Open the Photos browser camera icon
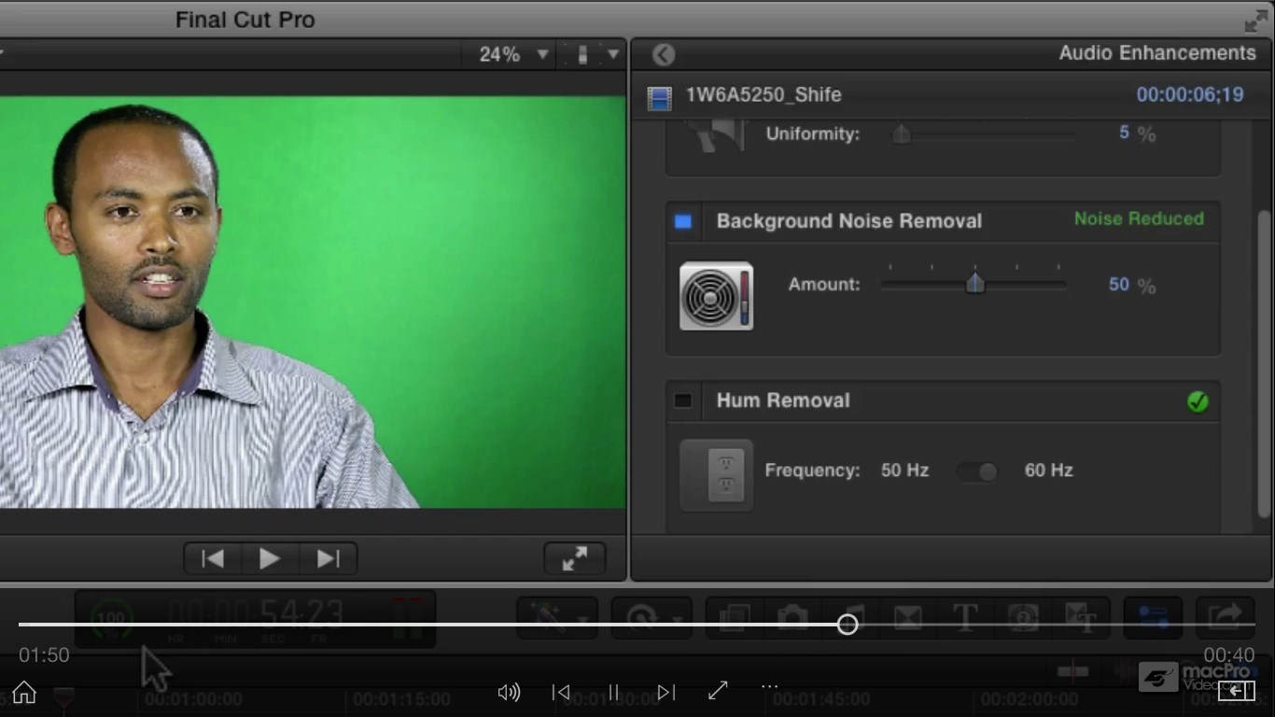1275x717 pixels. click(x=792, y=618)
